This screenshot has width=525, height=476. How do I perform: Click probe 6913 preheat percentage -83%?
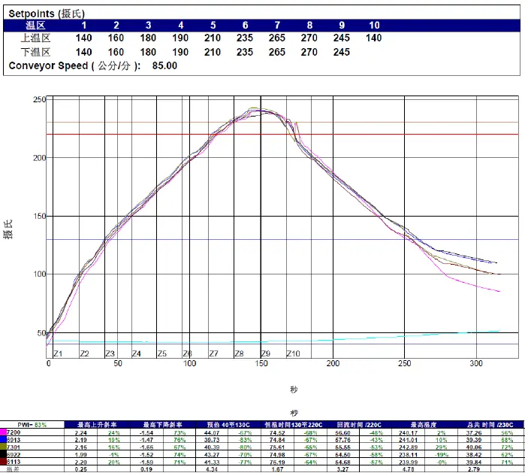click(245, 440)
